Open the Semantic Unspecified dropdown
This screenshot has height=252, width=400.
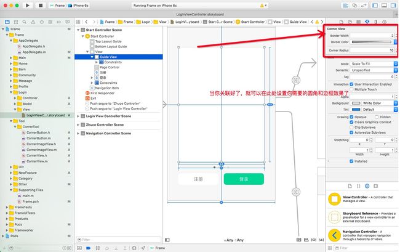tap(374, 70)
